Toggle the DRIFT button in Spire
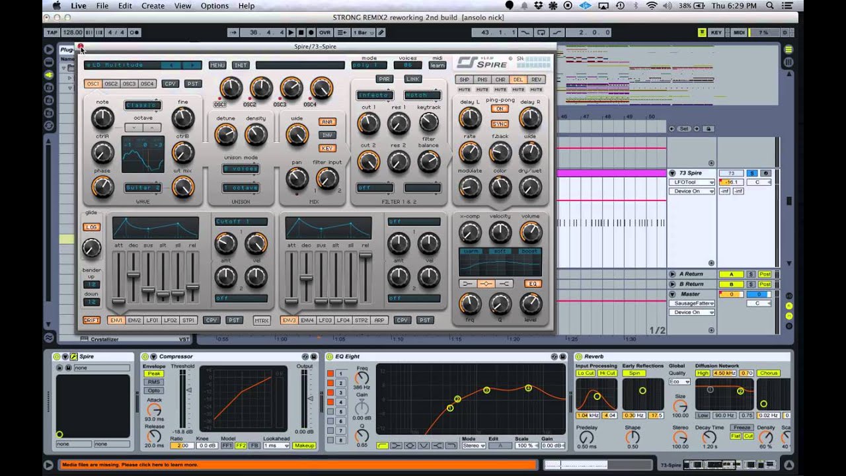The height and width of the screenshot is (476, 846). tap(91, 320)
